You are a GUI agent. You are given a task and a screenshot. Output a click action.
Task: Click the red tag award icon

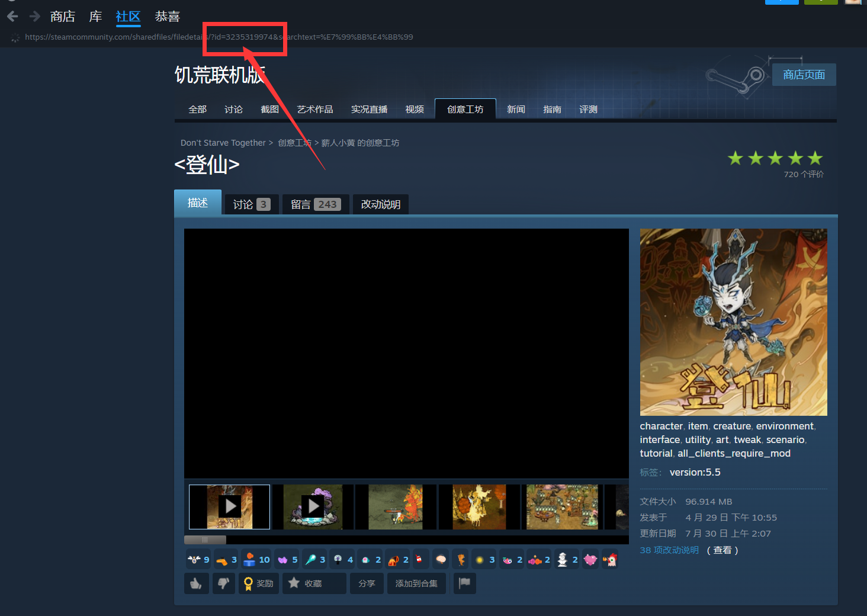(x=419, y=560)
